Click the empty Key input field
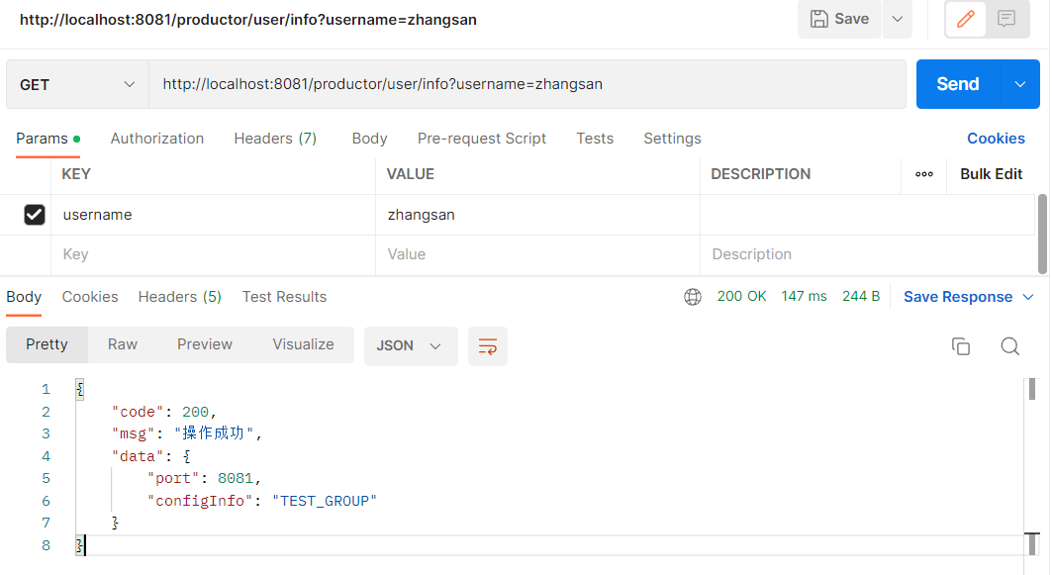1052x575 pixels. [213, 254]
